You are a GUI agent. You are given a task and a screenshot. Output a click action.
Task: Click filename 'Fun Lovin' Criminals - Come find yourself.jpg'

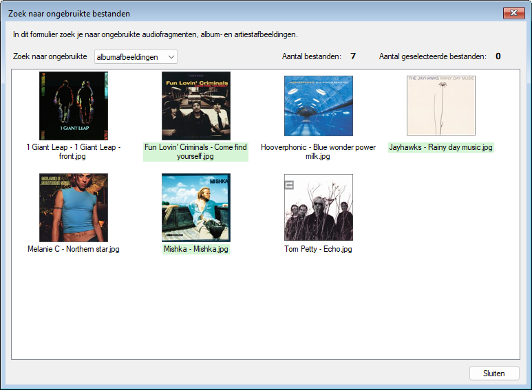pos(195,151)
